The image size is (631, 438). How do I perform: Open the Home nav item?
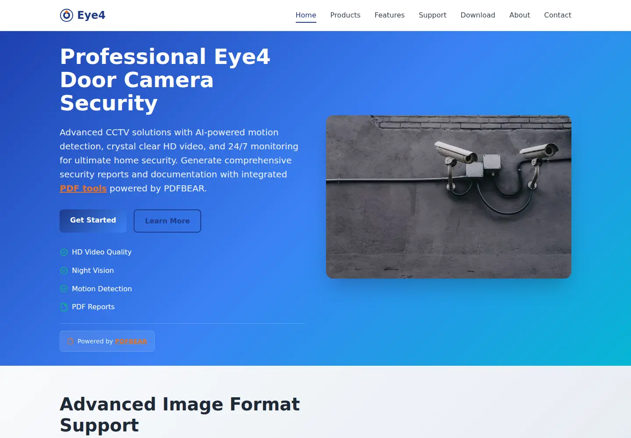306,15
